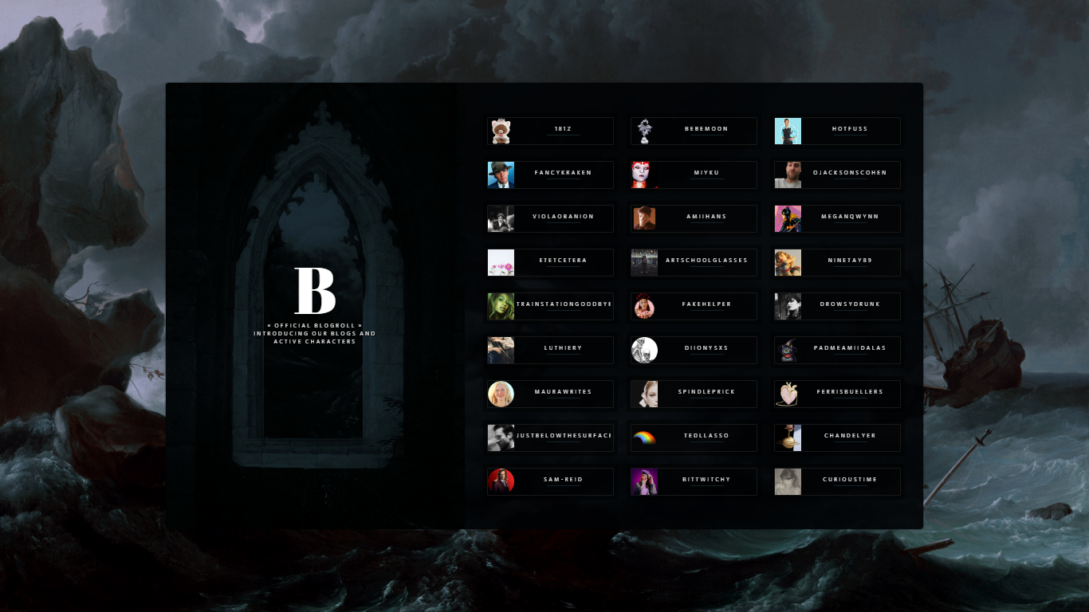Click the heart avatar beside FERRISBUELLERS

[788, 394]
